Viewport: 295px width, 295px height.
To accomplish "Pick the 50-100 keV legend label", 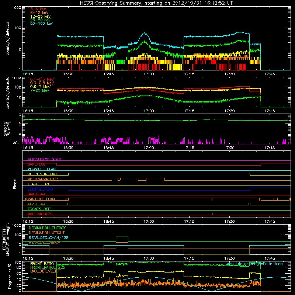I will [42, 24].
